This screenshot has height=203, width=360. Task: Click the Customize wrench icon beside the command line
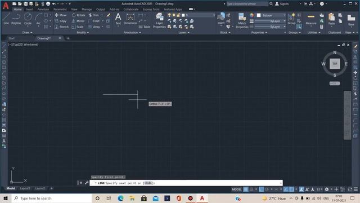87,183
